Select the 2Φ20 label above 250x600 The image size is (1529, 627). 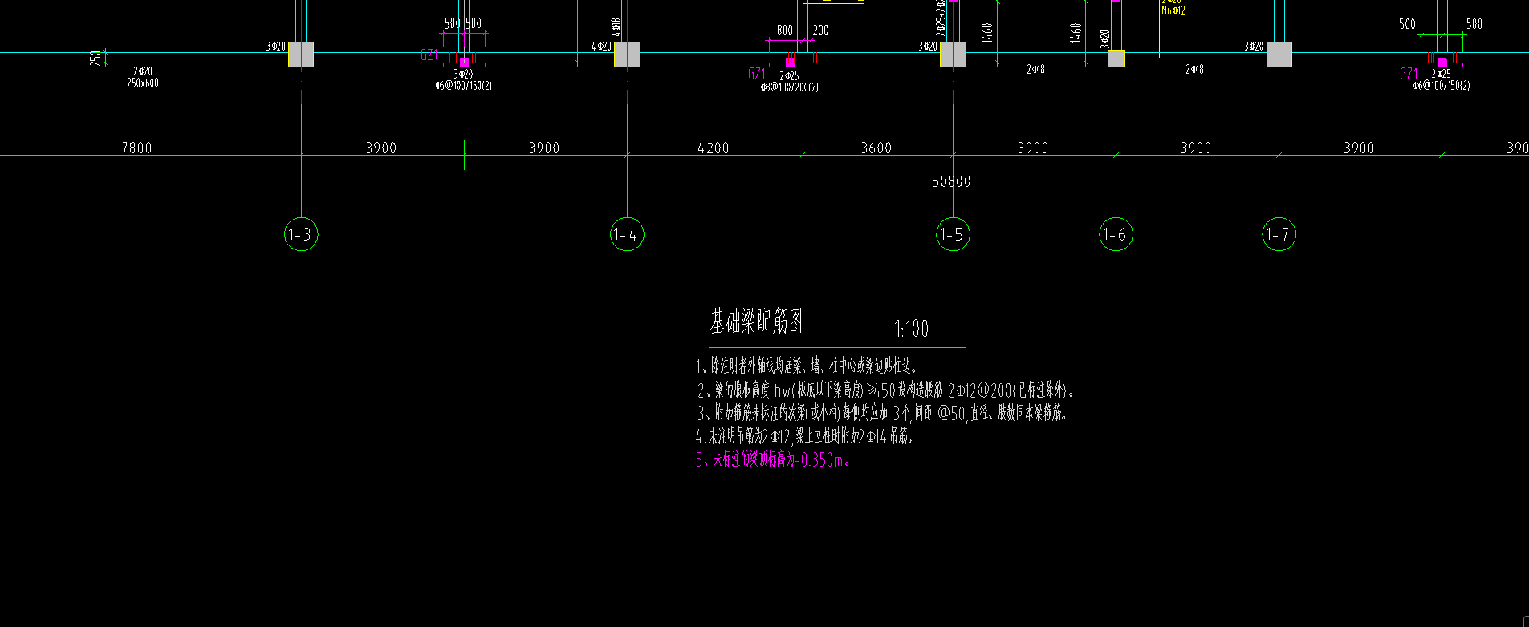coord(143,72)
